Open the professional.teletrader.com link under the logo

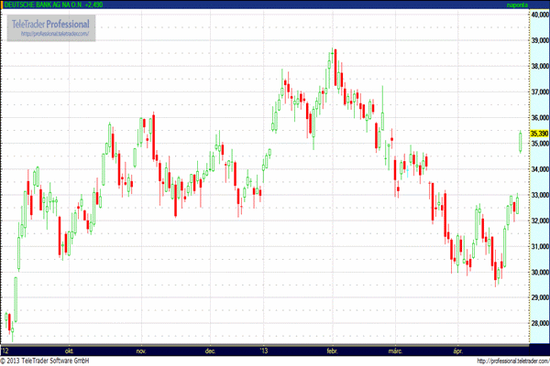click(x=56, y=35)
